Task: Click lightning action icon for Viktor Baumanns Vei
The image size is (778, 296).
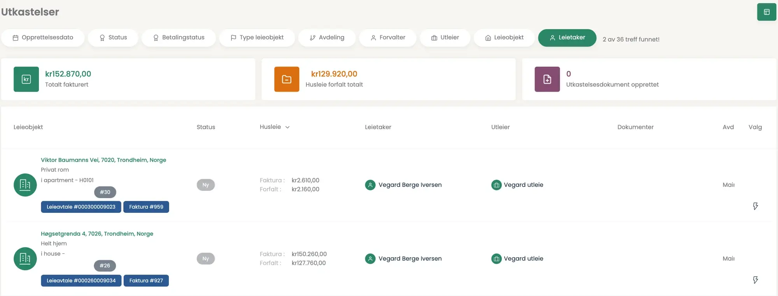Action: click(x=755, y=206)
